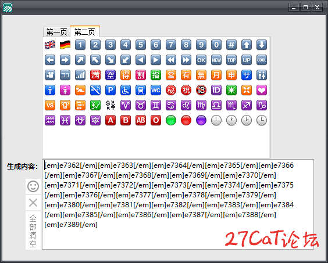This screenshot has height=263, width=328.
Task: Select the fast-forward double arrow emoji
Action: click(186, 60)
